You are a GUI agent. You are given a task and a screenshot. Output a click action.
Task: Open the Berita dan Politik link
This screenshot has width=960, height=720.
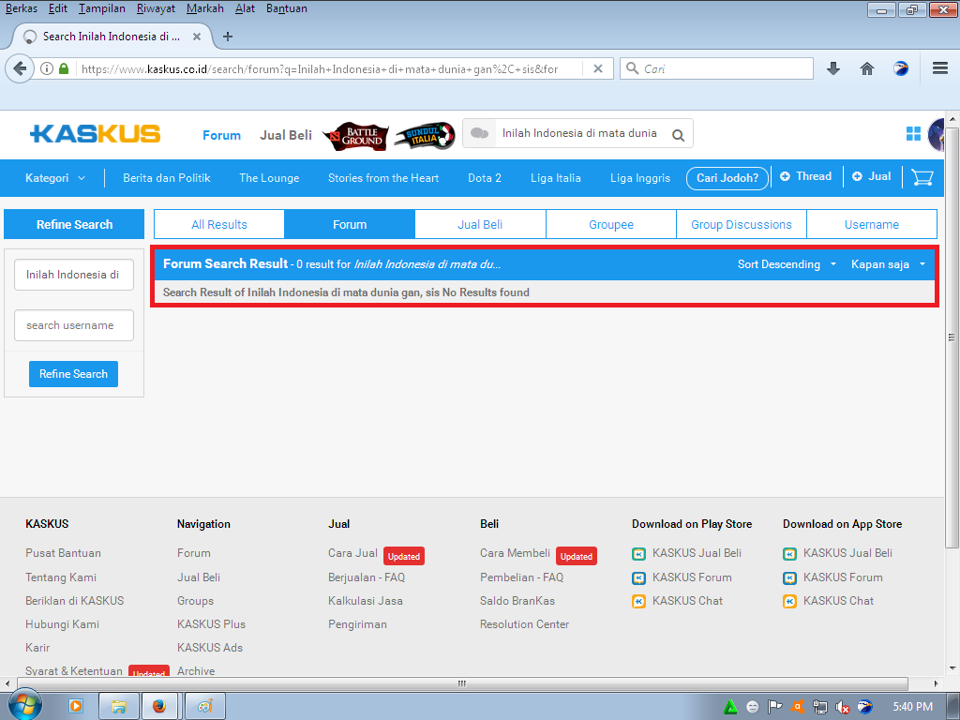click(x=167, y=178)
